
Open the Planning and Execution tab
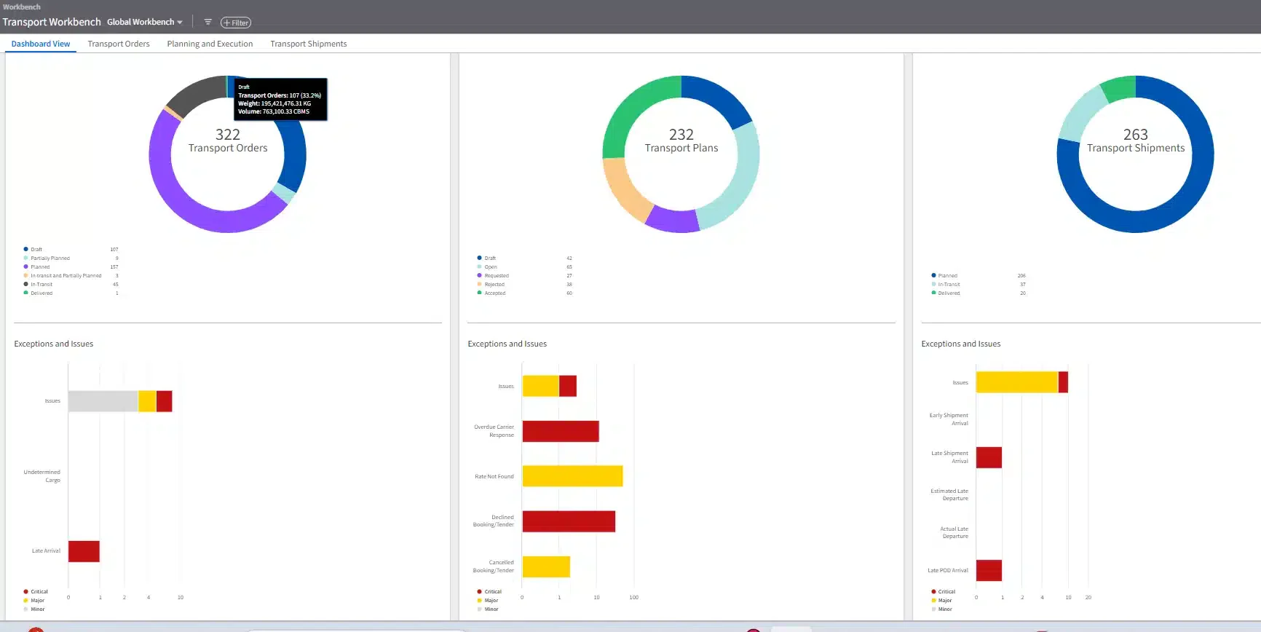210,44
